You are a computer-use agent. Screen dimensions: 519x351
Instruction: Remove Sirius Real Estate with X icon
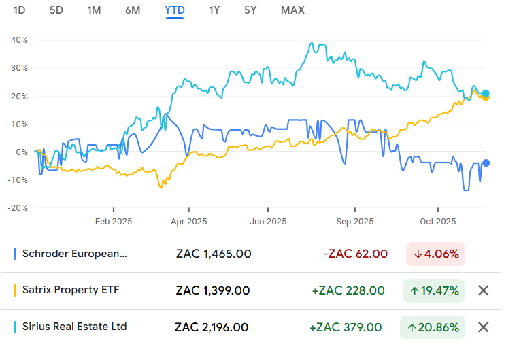(x=483, y=327)
